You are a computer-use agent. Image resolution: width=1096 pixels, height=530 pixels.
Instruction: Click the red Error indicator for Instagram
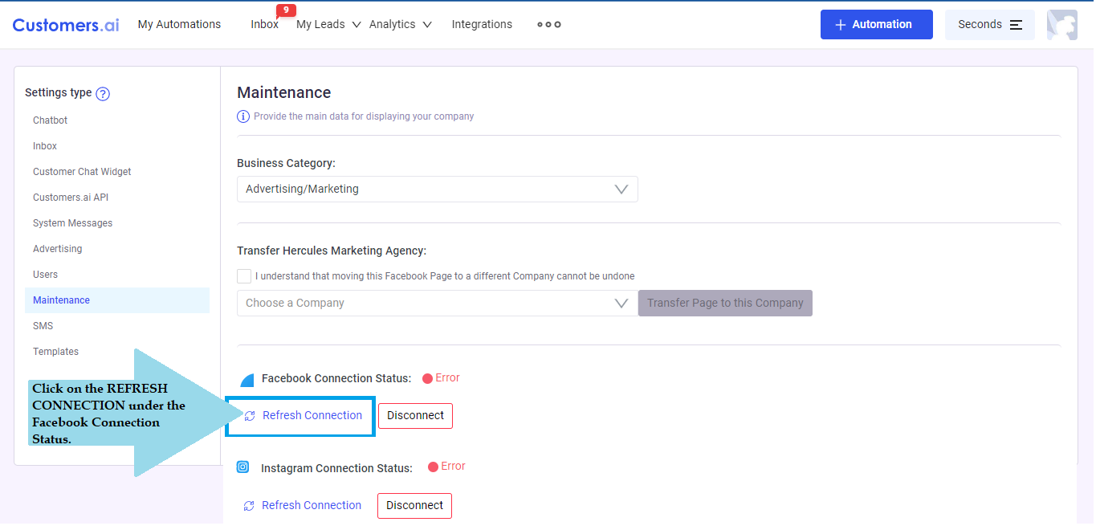[x=446, y=467]
